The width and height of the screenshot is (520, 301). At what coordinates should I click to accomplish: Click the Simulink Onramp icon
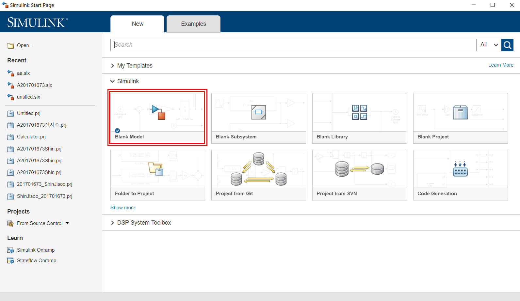click(10, 250)
